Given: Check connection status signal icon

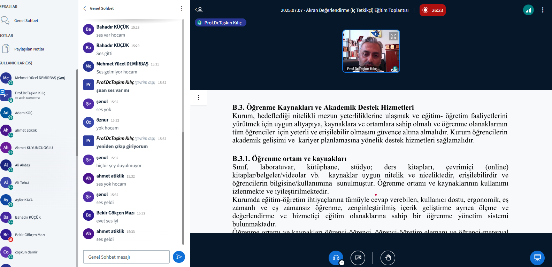Looking at the screenshot, I should (528, 10).
